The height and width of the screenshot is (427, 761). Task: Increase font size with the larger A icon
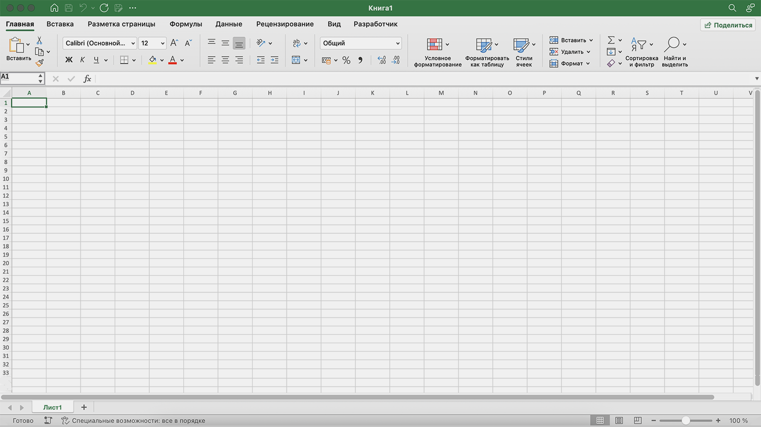tap(174, 43)
